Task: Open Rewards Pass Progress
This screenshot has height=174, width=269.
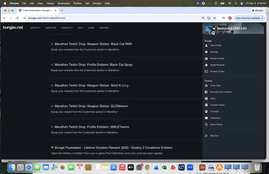Action: pyautogui.click(x=221, y=92)
